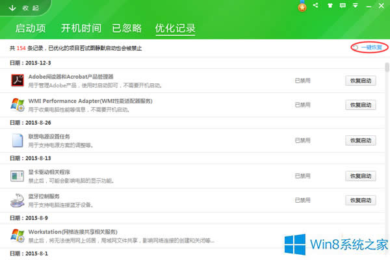This screenshot has width=390, height=260.
Task: Switch to the 启动项 tab
Action: click(31, 28)
